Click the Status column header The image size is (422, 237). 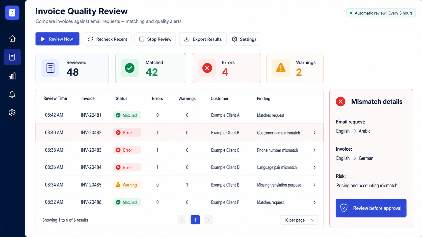pyautogui.click(x=121, y=98)
